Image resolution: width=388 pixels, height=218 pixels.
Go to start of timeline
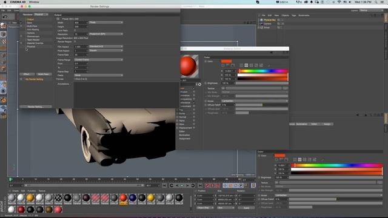click(164, 185)
